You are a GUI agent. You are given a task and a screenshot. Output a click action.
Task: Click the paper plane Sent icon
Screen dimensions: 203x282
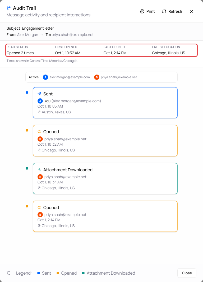(39, 94)
